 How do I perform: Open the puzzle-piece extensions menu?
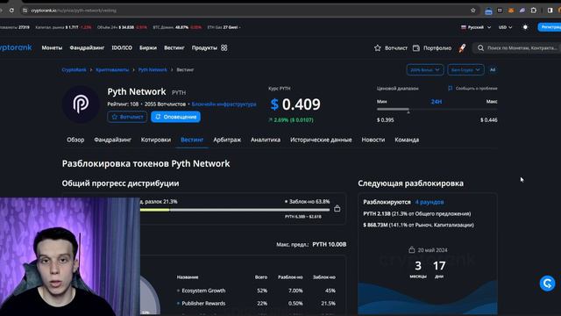coord(534,11)
